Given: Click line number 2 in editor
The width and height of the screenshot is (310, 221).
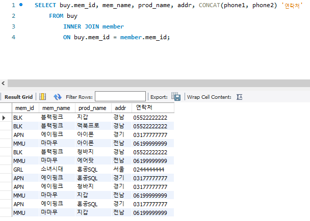Looking at the screenshot, I should (13, 16).
